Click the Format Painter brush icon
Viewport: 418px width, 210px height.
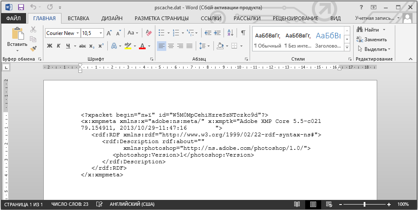[x=33, y=48]
